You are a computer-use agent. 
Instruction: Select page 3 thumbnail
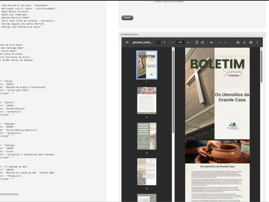pyautogui.click(x=147, y=136)
